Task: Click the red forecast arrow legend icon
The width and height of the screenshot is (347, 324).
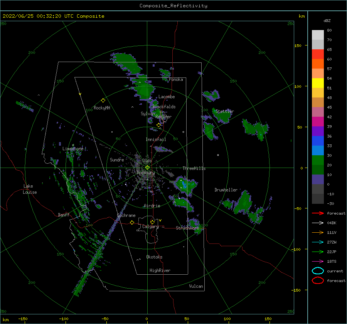Action: tap(318, 213)
